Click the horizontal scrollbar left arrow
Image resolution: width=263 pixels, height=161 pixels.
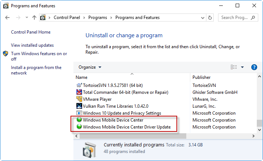coord(76,136)
